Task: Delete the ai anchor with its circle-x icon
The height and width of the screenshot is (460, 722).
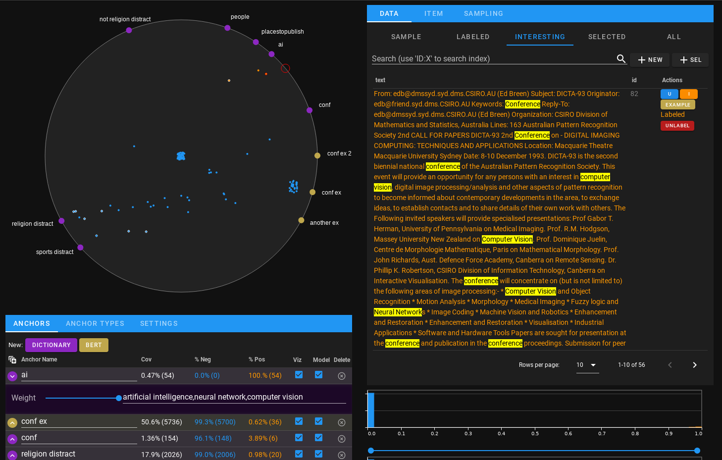Action: click(x=341, y=376)
